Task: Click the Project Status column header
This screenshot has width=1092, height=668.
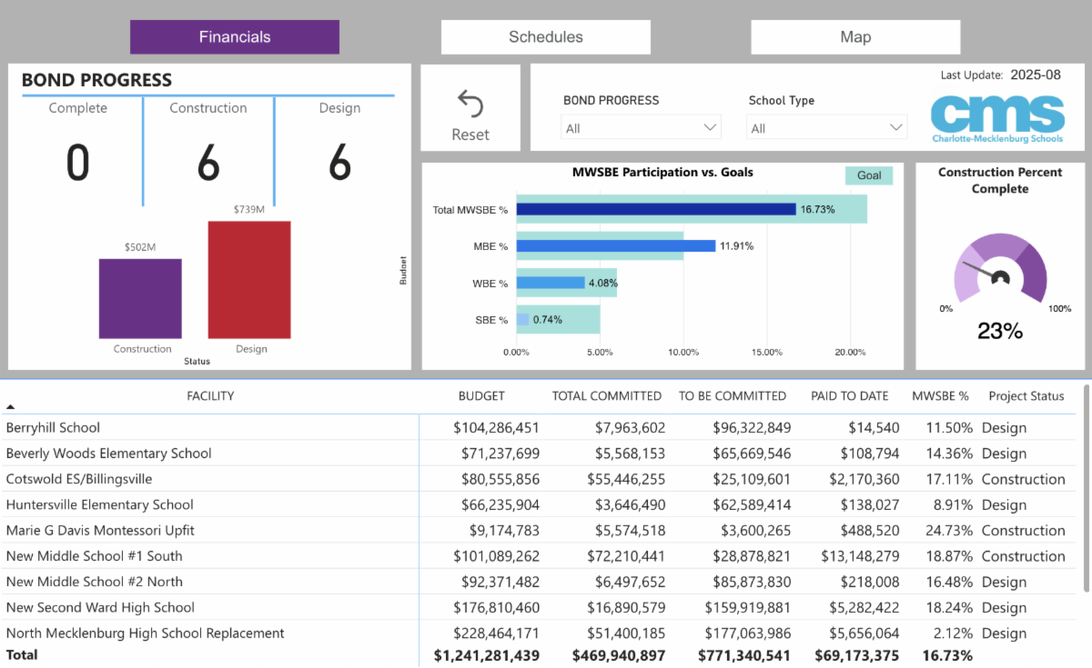Action: pyautogui.click(x=1026, y=396)
